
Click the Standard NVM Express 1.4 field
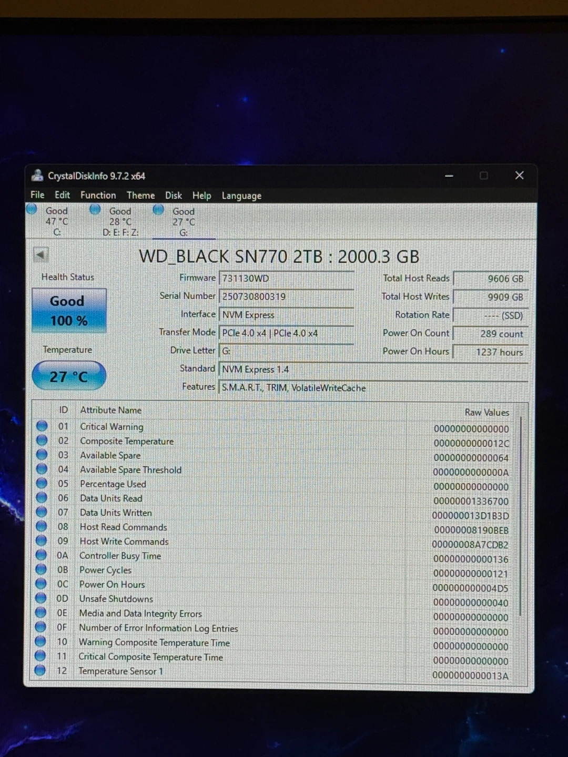pos(373,369)
